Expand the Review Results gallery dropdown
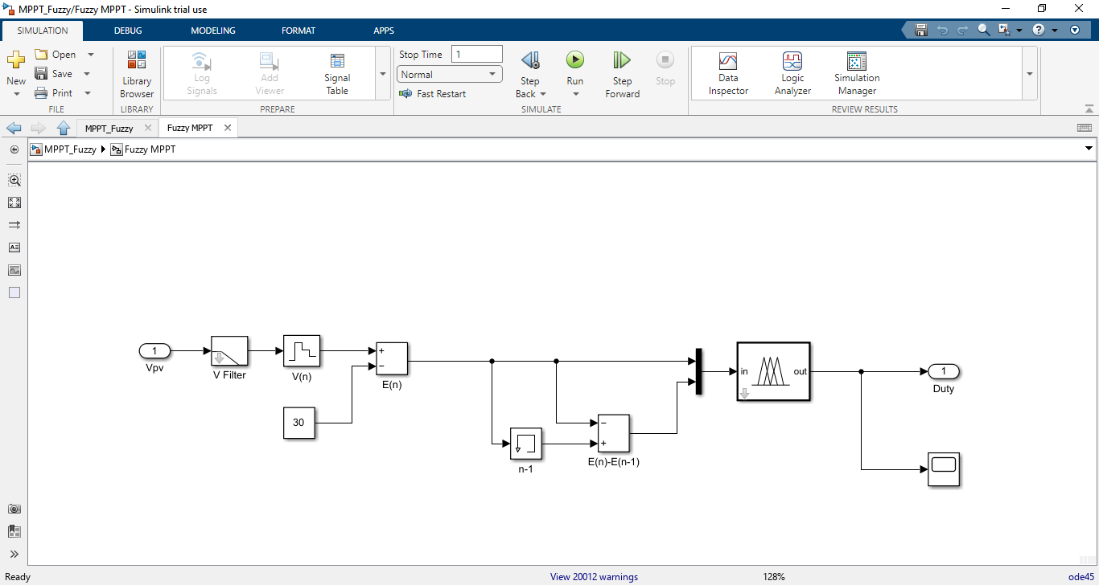1099x585 pixels. 1030,73
